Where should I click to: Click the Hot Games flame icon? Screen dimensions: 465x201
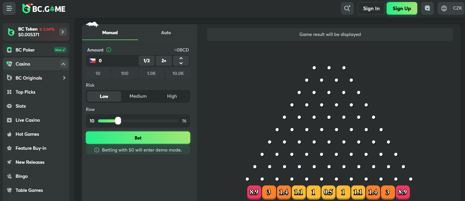[9, 134]
